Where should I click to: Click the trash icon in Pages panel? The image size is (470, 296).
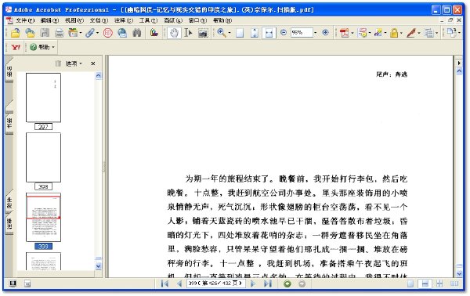pyautogui.click(x=58, y=63)
